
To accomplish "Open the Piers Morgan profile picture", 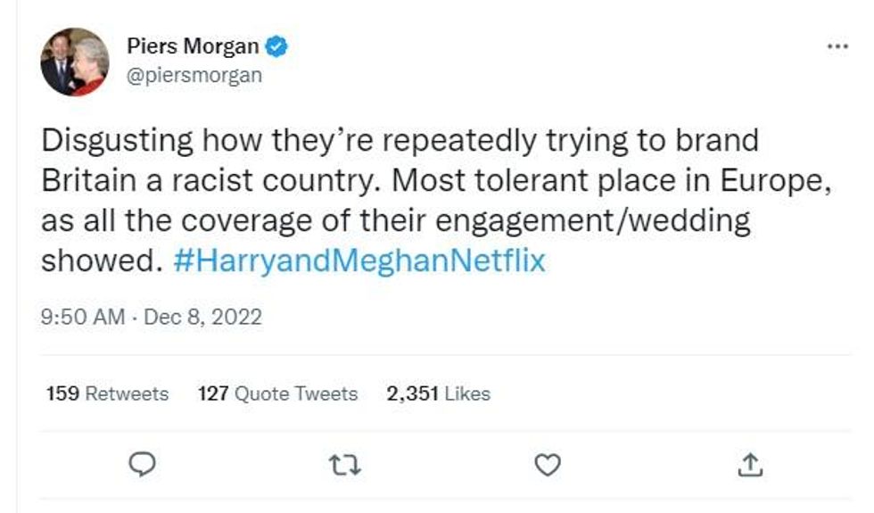I will pyautogui.click(x=74, y=62).
